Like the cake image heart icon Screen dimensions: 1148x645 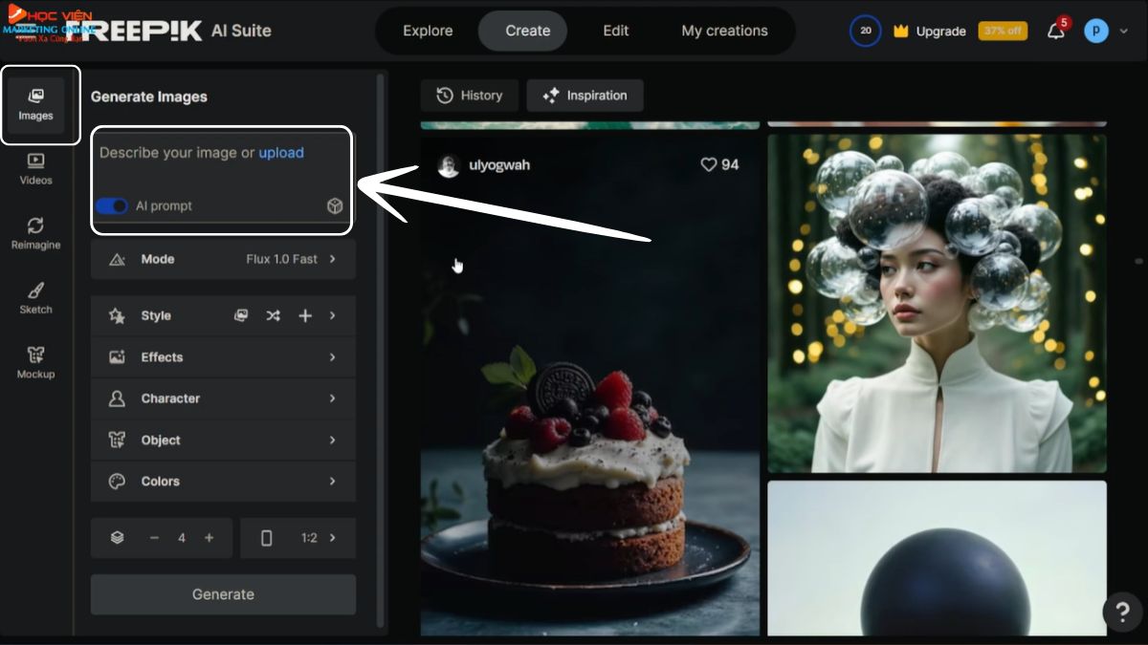coord(709,165)
